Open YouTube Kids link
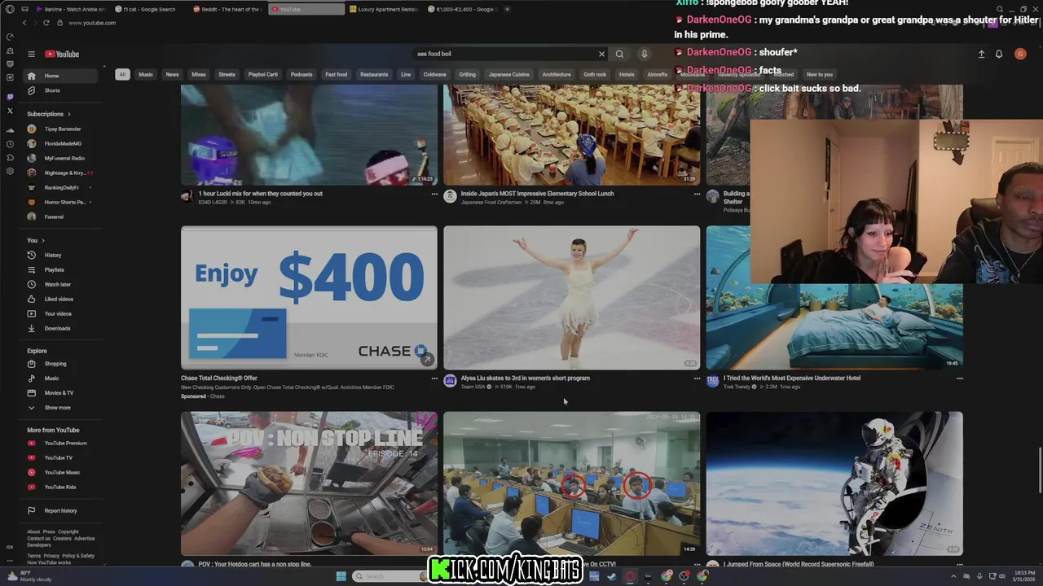 pyautogui.click(x=61, y=488)
